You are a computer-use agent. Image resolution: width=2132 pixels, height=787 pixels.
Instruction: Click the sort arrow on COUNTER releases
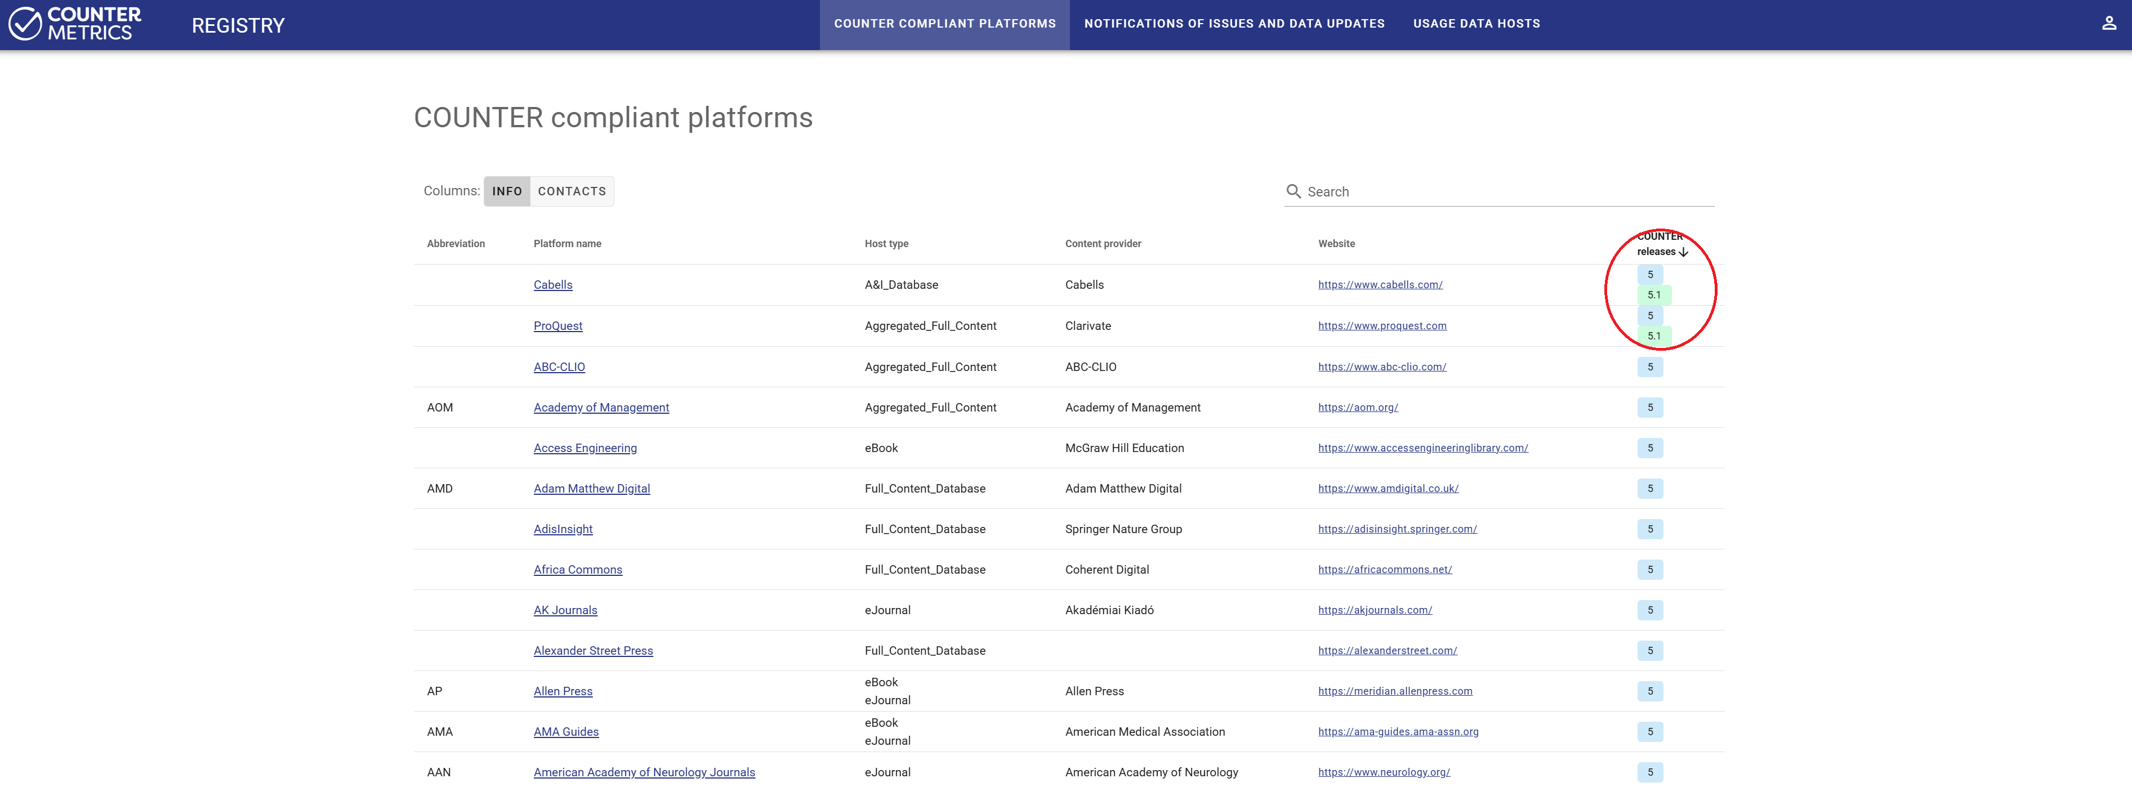[1683, 252]
